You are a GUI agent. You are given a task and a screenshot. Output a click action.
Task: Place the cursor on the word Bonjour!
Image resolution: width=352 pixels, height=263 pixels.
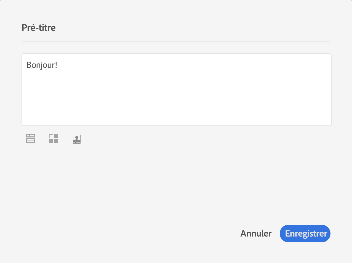tap(42, 65)
